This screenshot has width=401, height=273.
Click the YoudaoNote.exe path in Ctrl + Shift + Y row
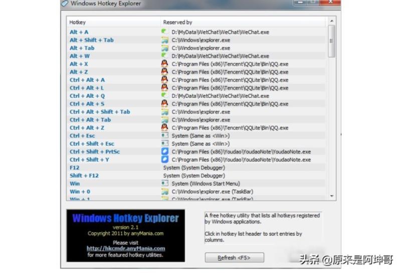(241, 160)
